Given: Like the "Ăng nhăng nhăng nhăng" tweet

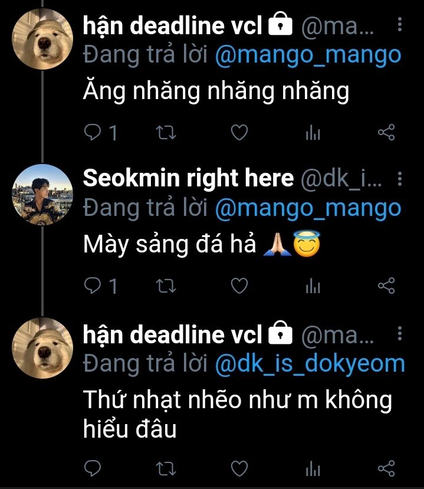Looking at the screenshot, I should [238, 134].
